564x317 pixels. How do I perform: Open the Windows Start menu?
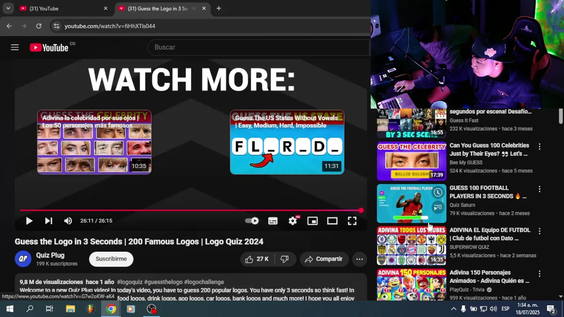point(9,309)
